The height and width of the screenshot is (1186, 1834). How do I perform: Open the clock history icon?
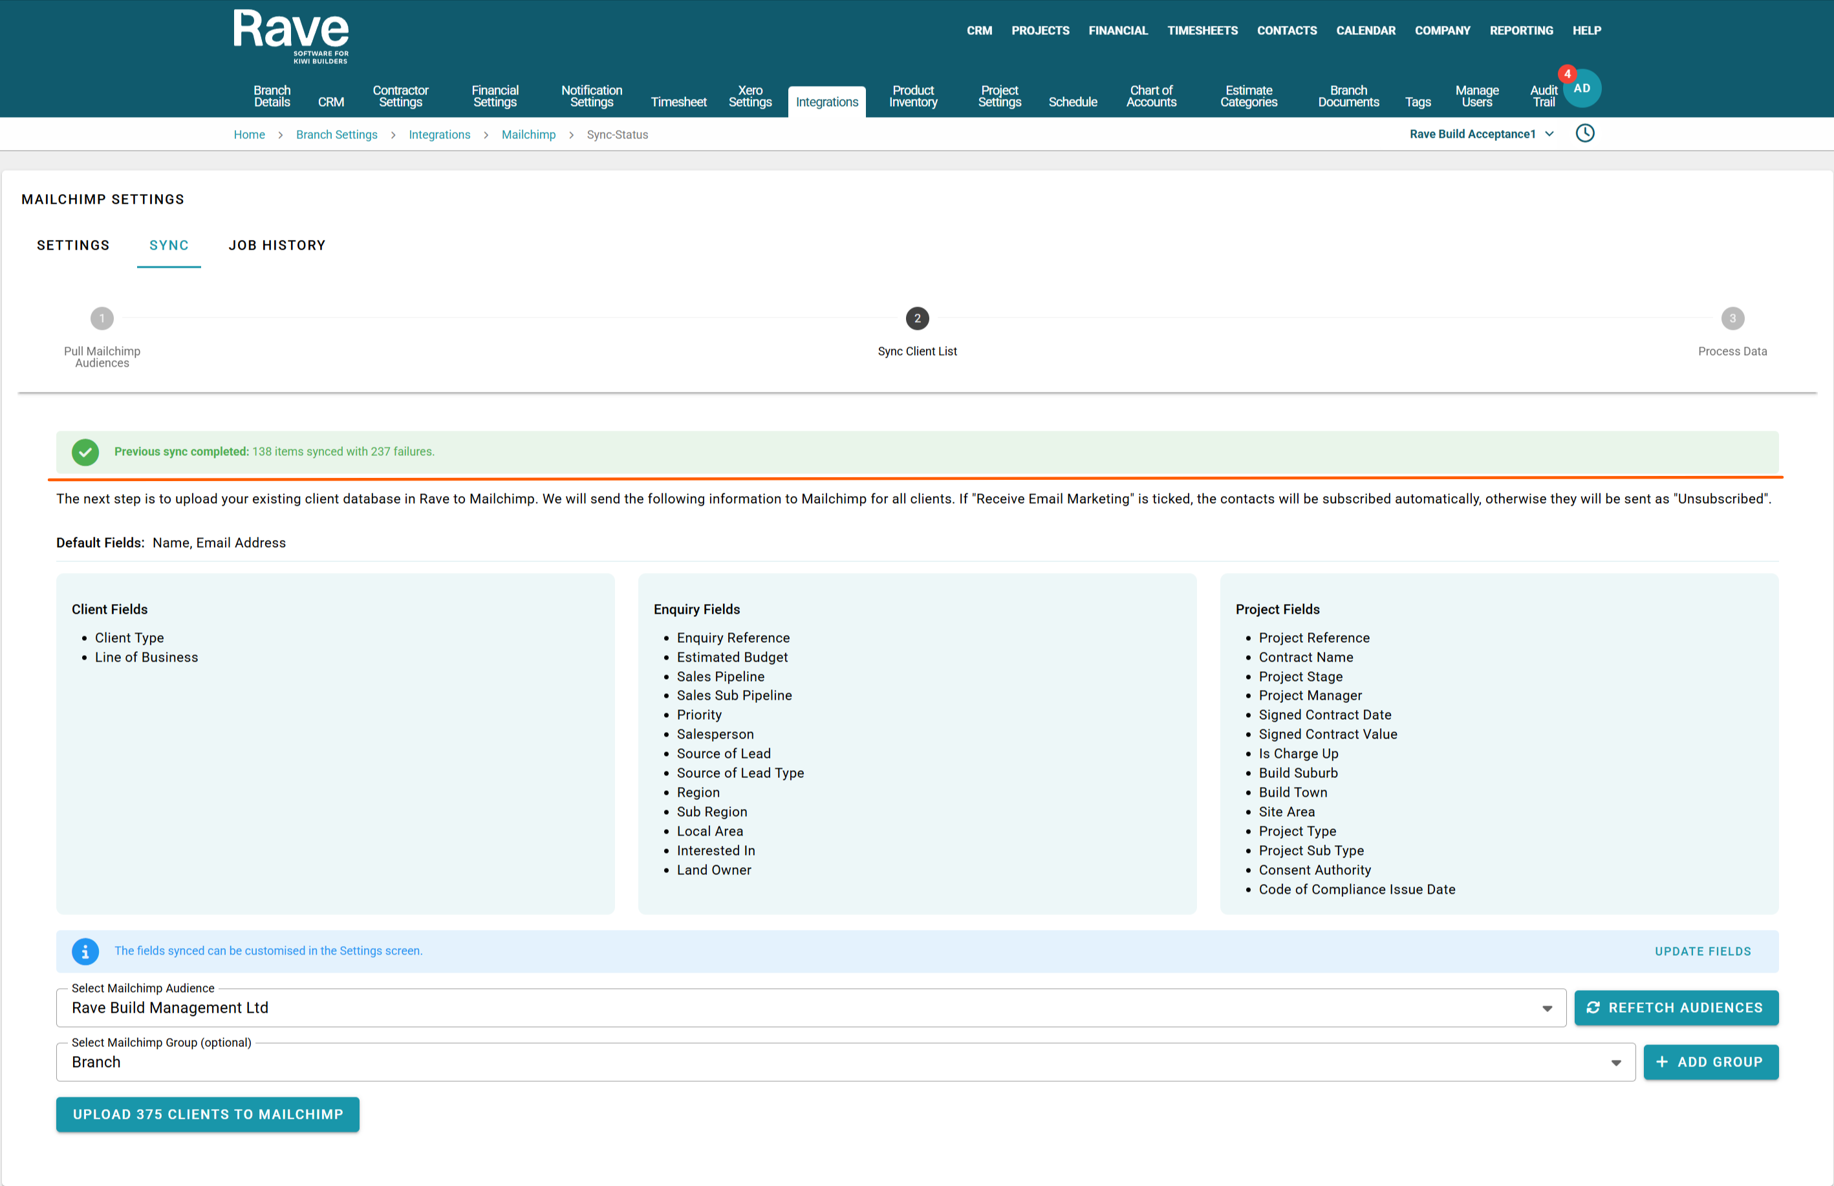[1584, 133]
